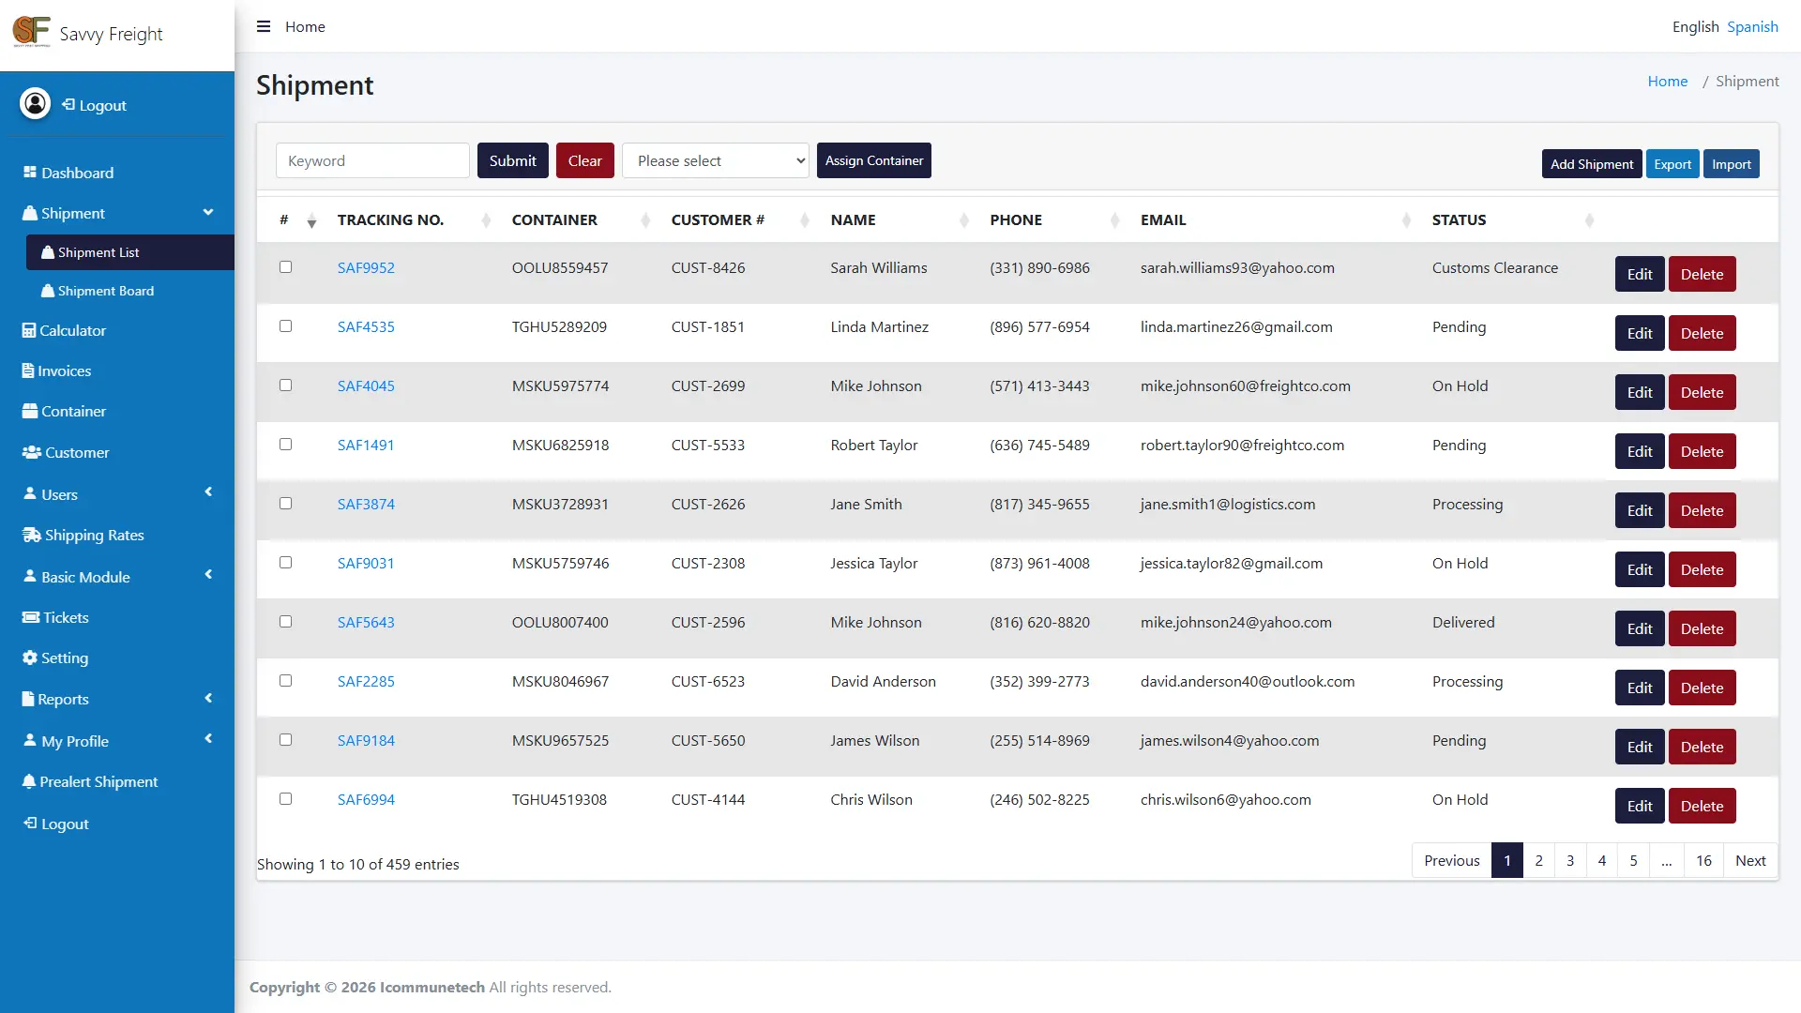Open Container page in sidebar
1801x1013 pixels.
(x=64, y=411)
